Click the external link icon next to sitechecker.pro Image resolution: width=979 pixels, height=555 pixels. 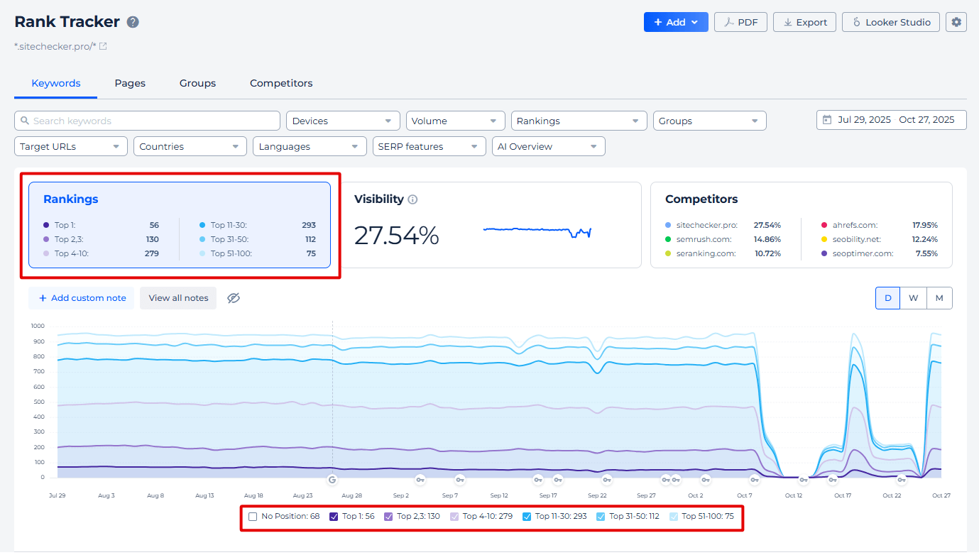[x=103, y=46]
